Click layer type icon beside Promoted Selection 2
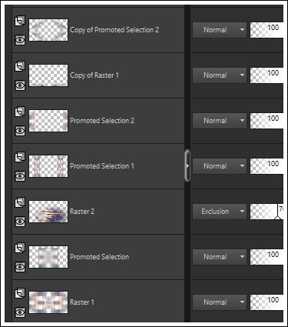Screen dimensions: 288x327 pos(20,112)
